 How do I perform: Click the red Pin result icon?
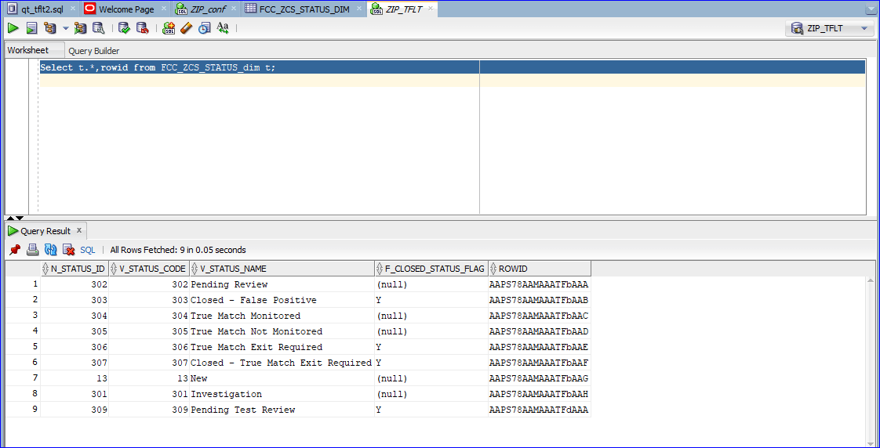tap(15, 250)
